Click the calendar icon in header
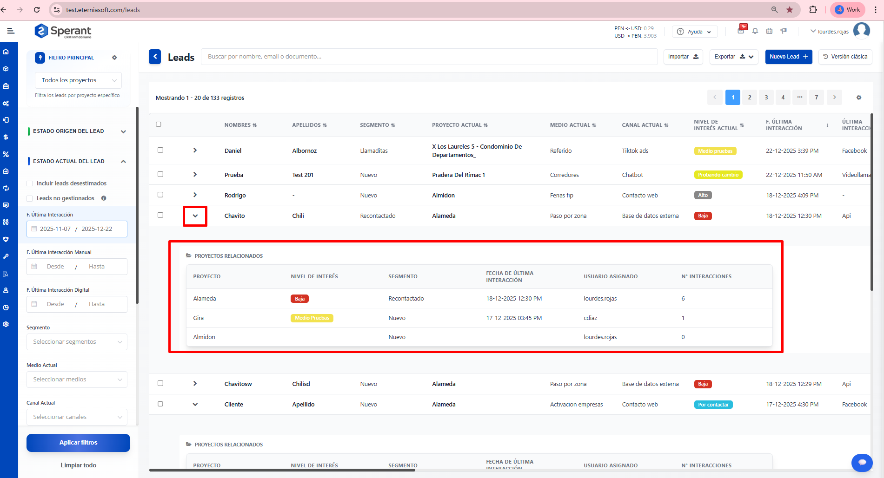884x478 pixels. (769, 31)
